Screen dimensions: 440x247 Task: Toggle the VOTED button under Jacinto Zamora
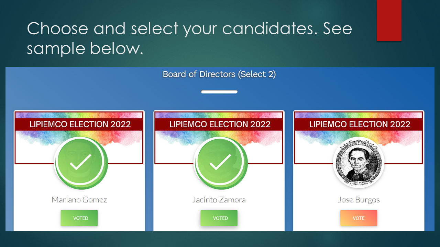coord(219,218)
